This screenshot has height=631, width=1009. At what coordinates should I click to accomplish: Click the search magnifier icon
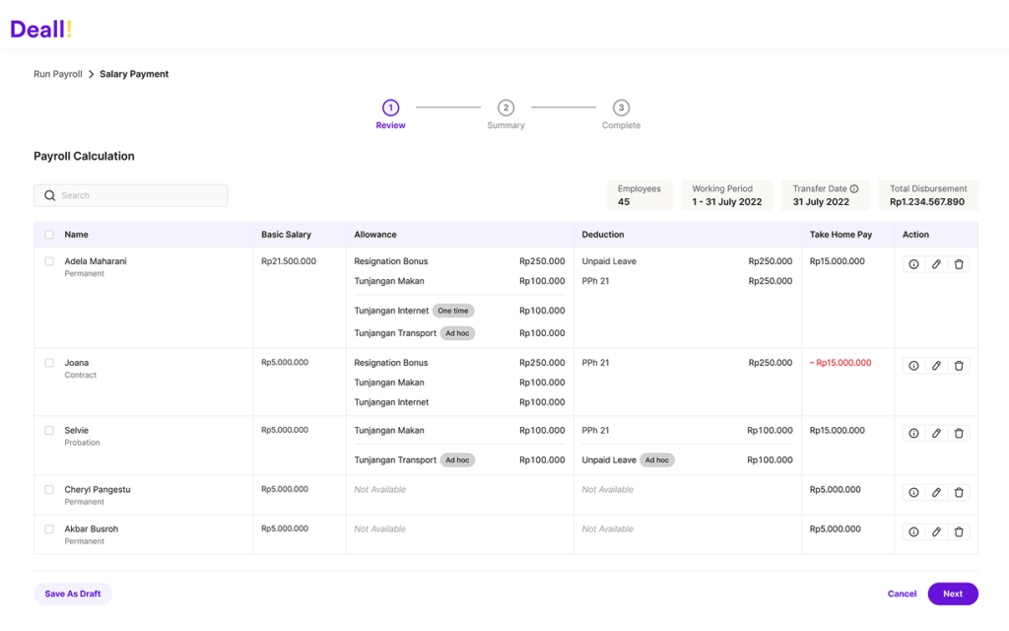[x=49, y=195]
